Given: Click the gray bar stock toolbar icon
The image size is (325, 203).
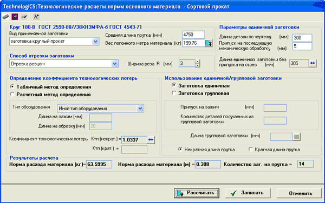Looking at the screenshot, I should [5, 17].
